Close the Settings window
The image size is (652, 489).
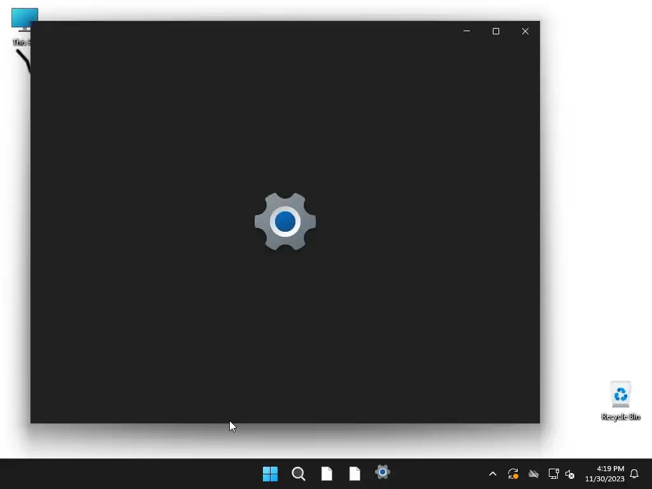(525, 31)
